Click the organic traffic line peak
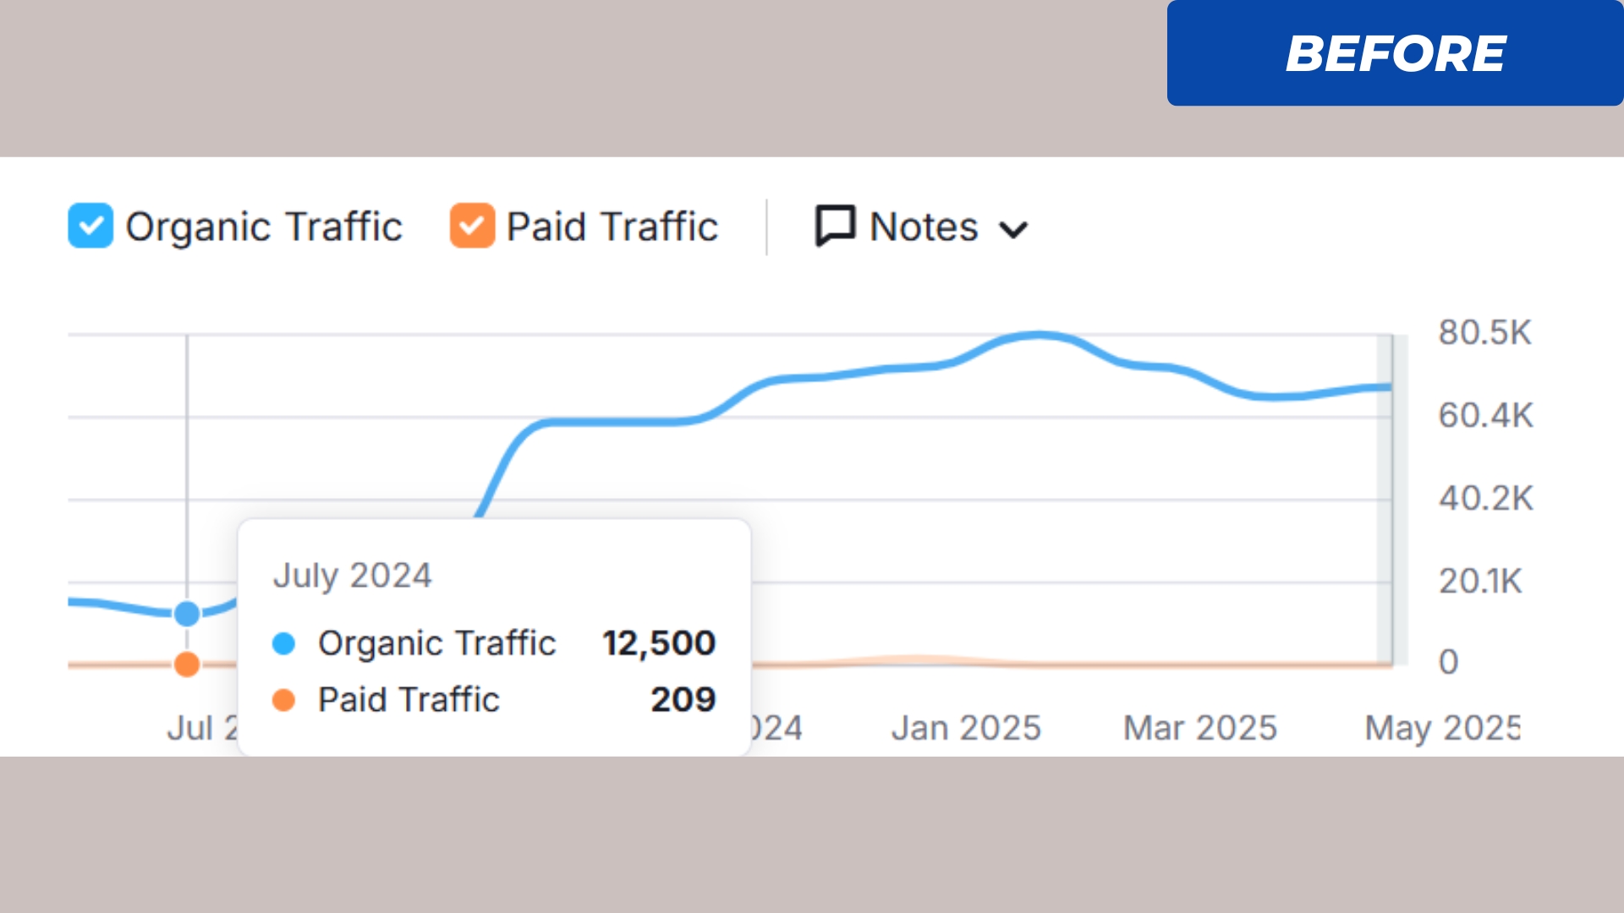Image resolution: width=1624 pixels, height=913 pixels. click(x=1040, y=336)
